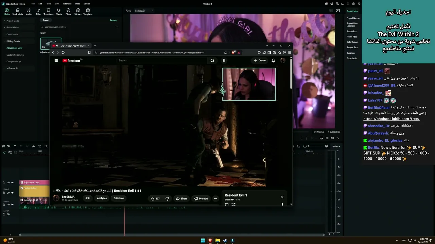Open the Tools menu
The height and width of the screenshot is (244, 435).
point(49,4)
